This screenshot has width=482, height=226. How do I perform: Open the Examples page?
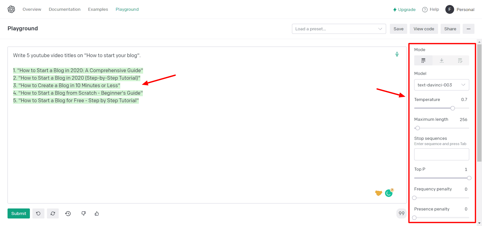pyautogui.click(x=98, y=9)
